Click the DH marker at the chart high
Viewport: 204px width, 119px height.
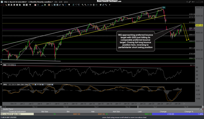[164, 8]
